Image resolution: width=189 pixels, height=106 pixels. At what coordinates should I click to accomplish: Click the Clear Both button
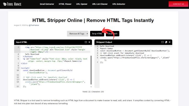(x=113, y=34)
